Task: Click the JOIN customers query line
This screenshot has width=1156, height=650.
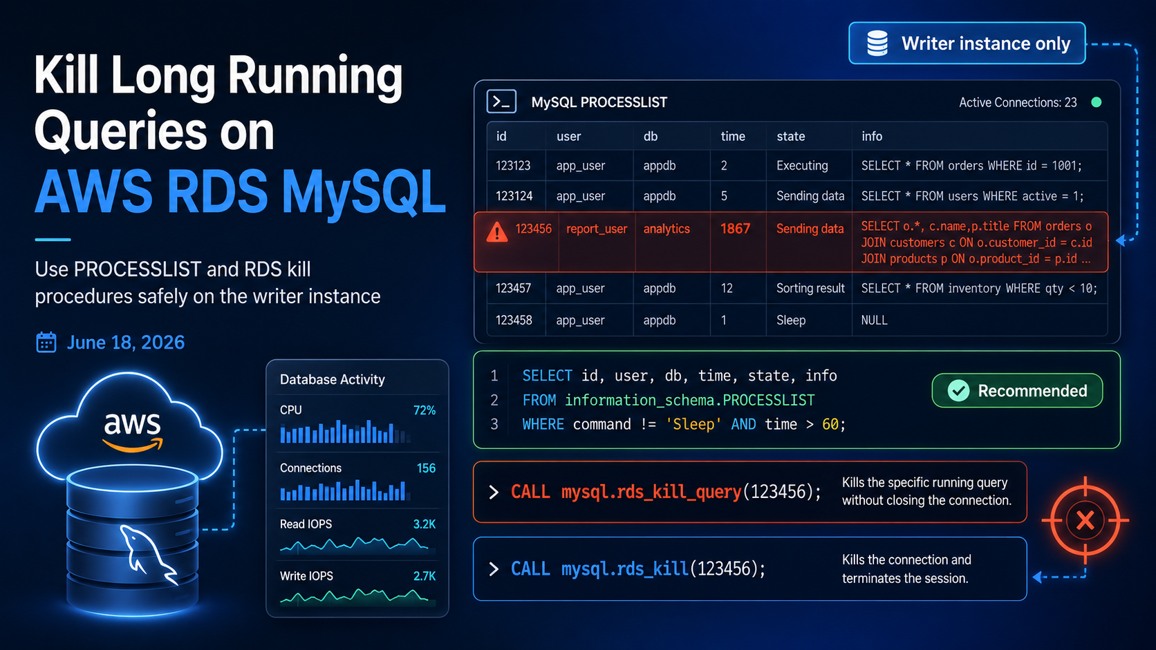Action: tap(976, 242)
